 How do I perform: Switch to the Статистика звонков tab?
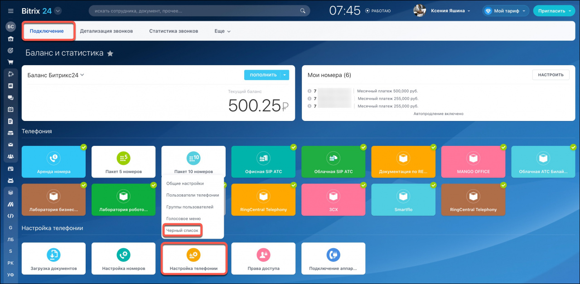point(174,31)
